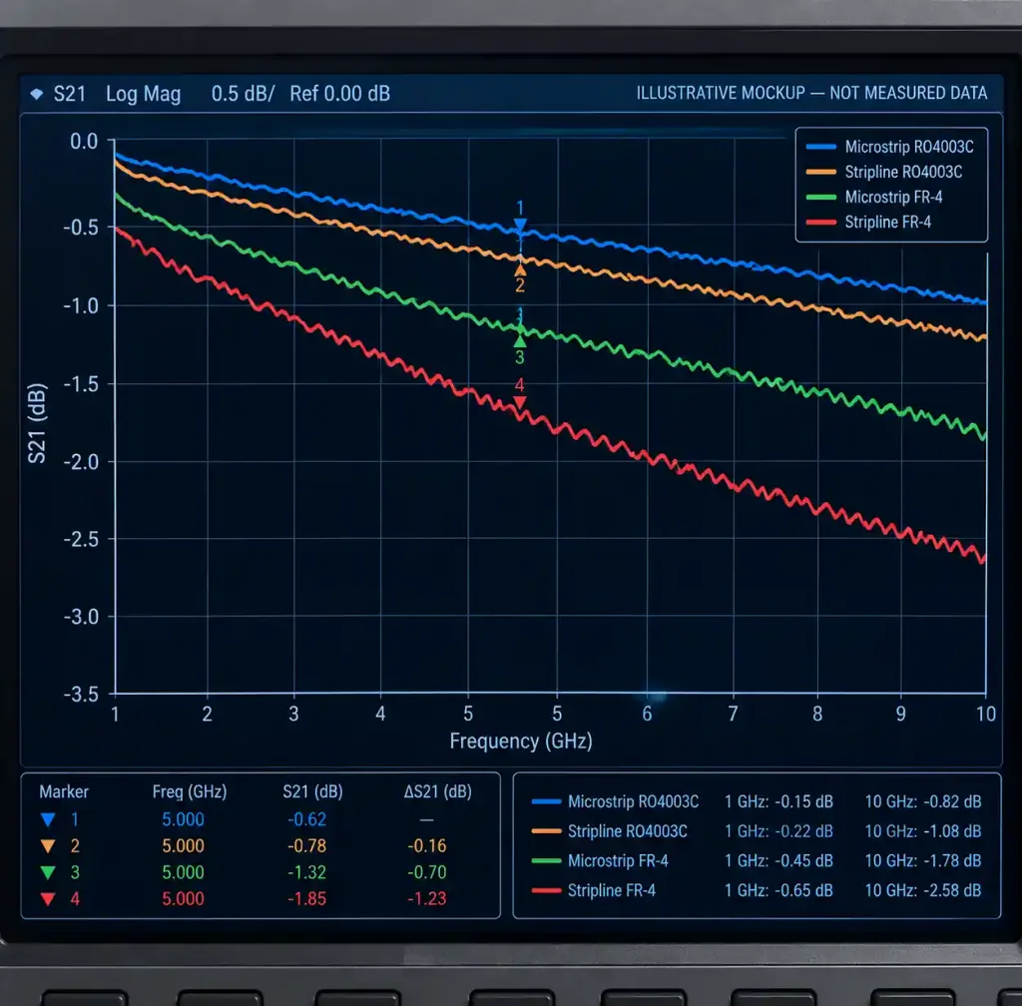The image size is (1022, 1006).
Task: Click 'Frequency (GHz)' axis title
Action: [x=521, y=742]
